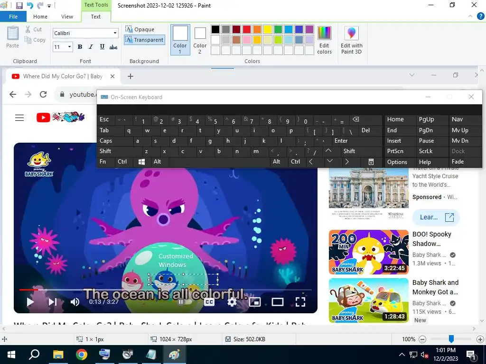
Task: Toggle the Fn key on On-Screen Keyboard
Action: click(106, 162)
